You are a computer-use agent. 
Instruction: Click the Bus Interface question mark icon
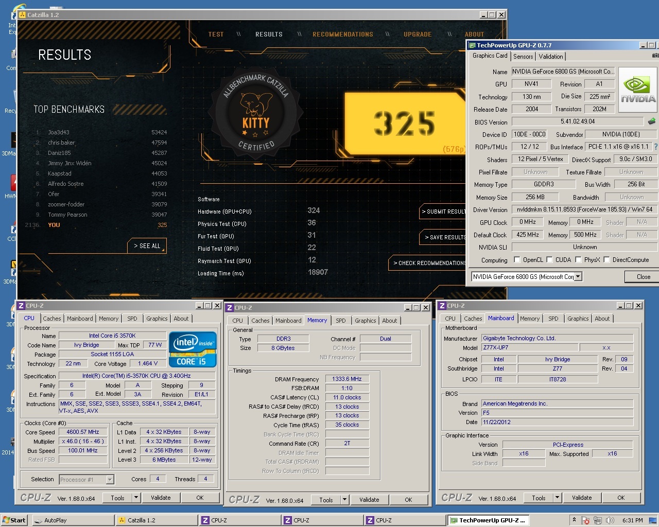point(655,147)
